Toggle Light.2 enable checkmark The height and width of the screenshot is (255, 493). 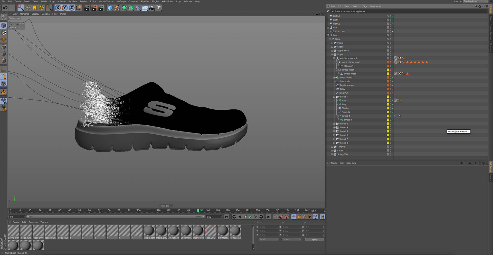tap(392, 24)
